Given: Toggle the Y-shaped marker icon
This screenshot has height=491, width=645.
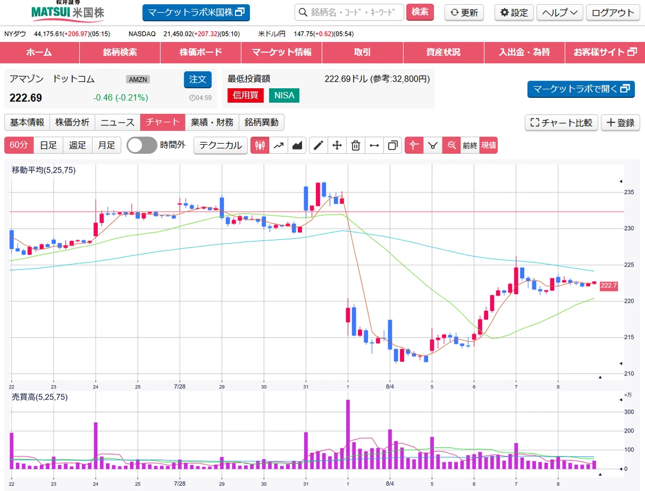Looking at the screenshot, I should (x=433, y=145).
